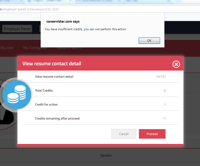This screenshot has height=166, width=200.
Task: Click the -1 remaining credits value
Action: pyautogui.click(x=164, y=119)
